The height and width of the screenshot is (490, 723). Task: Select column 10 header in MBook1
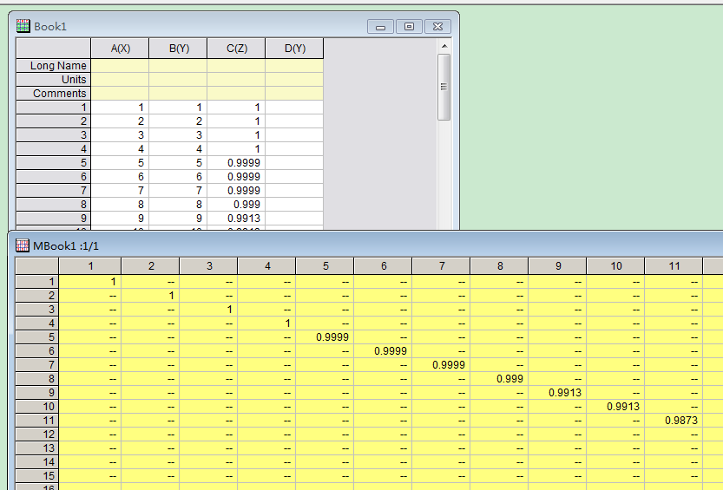pos(615,265)
